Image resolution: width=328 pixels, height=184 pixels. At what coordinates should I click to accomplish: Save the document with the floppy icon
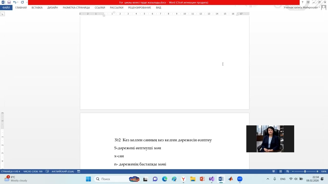click(x=9, y=2)
